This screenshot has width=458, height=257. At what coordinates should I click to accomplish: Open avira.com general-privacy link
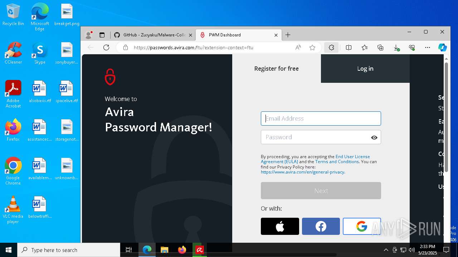(x=302, y=172)
